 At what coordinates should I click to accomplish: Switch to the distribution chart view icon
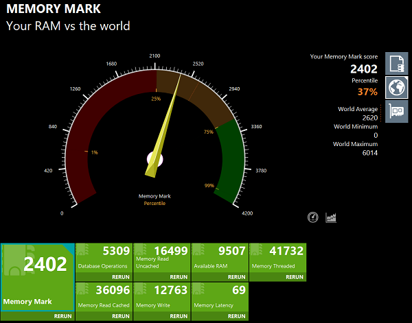pyautogui.click(x=331, y=217)
